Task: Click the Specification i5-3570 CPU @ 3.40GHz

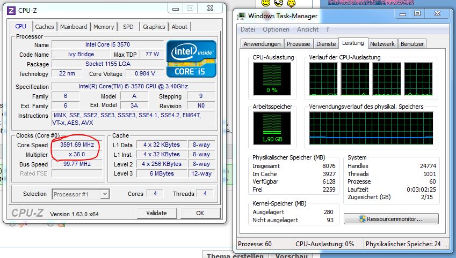Action: coord(133,86)
